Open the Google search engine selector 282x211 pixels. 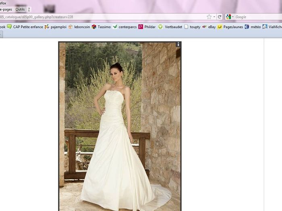pyautogui.click(x=230, y=17)
